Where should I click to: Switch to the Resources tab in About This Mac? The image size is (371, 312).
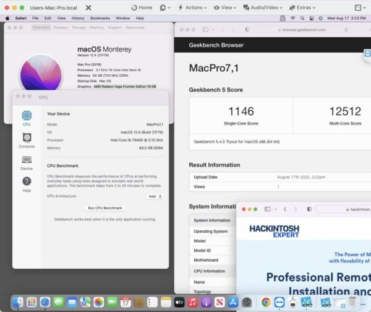[135, 27]
